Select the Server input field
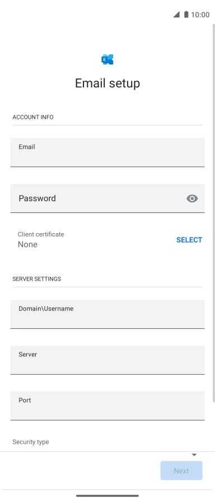215x502 pixels. click(x=107, y=360)
